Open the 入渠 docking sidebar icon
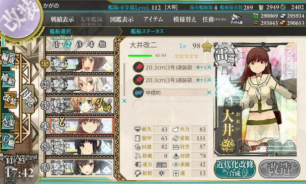 click(x=8, y=121)
